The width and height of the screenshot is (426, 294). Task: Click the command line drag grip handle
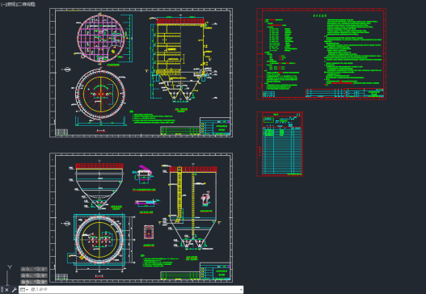coord(2,290)
